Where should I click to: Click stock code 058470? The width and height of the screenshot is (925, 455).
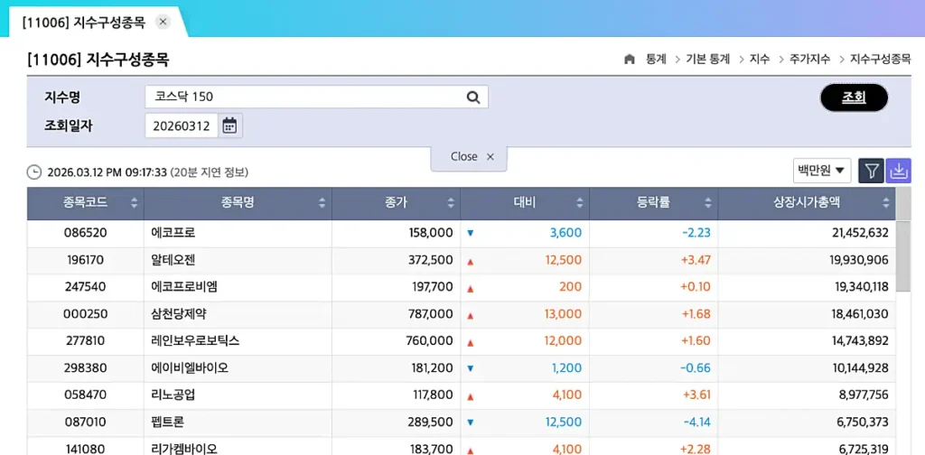(x=86, y=395)
